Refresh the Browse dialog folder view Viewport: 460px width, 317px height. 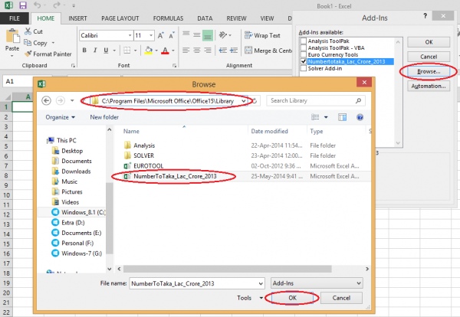[x=255, y=101]
